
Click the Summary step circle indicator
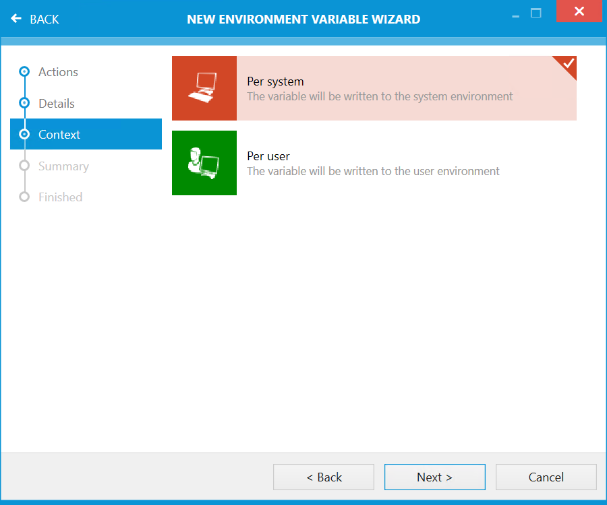[x=24, y=166]
